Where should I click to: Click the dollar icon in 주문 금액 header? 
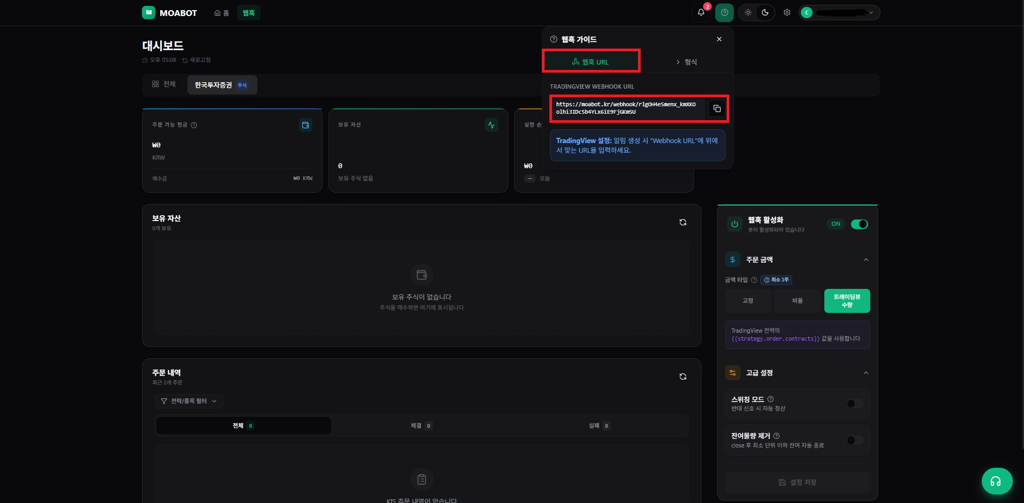tap(732, 260)
